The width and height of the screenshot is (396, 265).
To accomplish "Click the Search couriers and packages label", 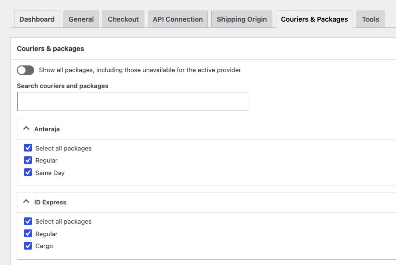I will (63, 86).
